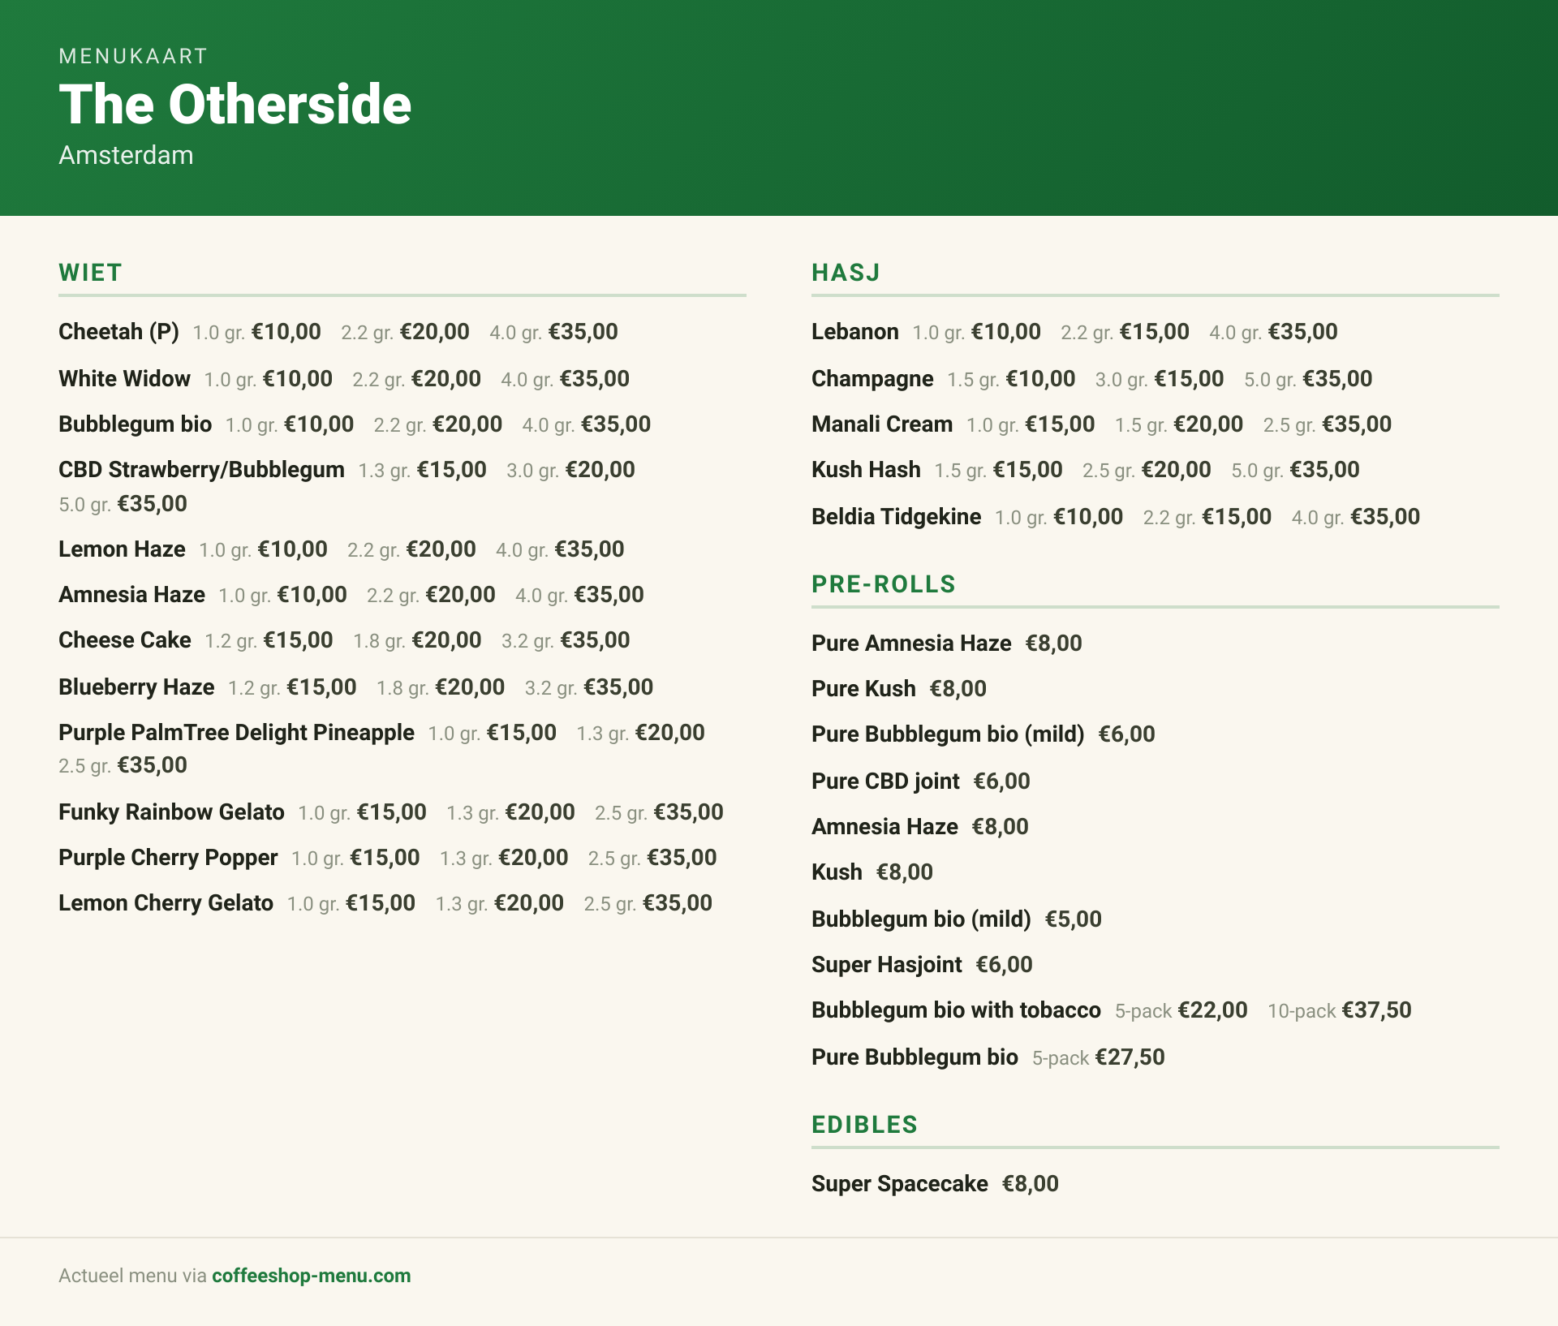Click the Super Spacecake €8,00 price
Screen dimensions: 1558x1326
[x=1031, y=1184]
